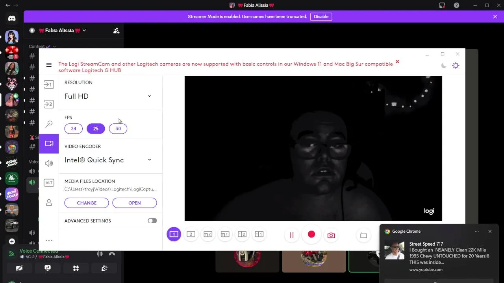504x283 pixels.
Task: Take a snapshot with camera icon
Action: (331, 235)
